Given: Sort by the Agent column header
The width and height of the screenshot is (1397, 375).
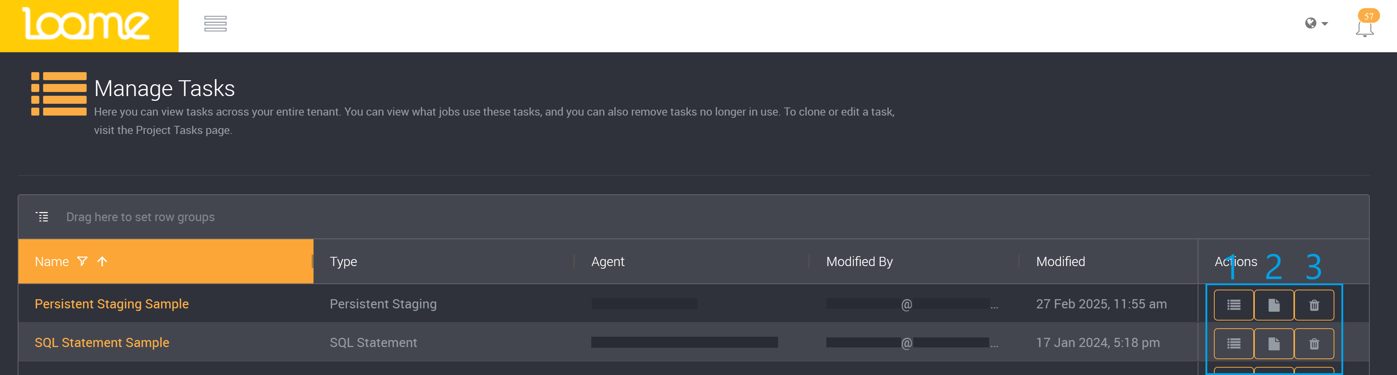Looking at the screenshot, I should click(x=608, y=262).
